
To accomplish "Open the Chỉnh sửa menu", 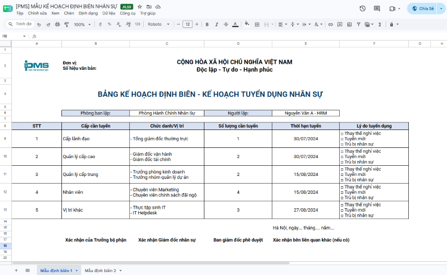I will pyautogui.click(x=37, y=13).
